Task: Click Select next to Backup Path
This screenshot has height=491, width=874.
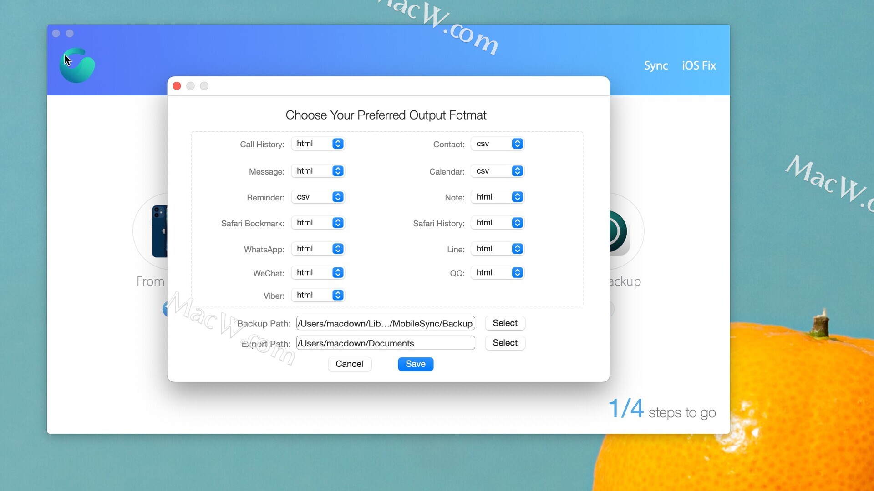Action: pos(505,323)
